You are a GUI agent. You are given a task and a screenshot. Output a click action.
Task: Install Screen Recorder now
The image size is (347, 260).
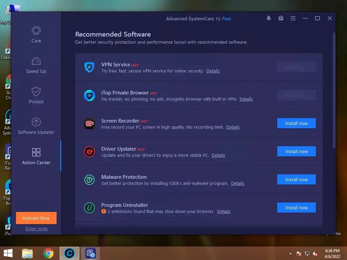click(x=296, y=123)
